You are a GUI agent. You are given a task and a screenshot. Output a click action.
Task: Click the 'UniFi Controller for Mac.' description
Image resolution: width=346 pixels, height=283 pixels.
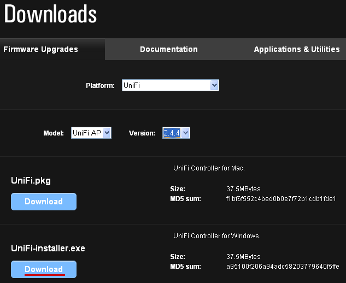tap(209, 168)
